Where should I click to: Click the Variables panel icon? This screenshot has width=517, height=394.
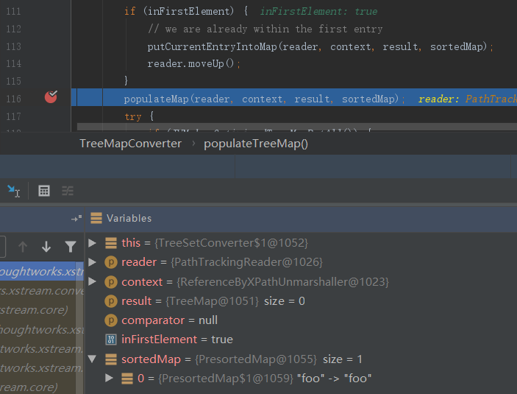point(96,218)
